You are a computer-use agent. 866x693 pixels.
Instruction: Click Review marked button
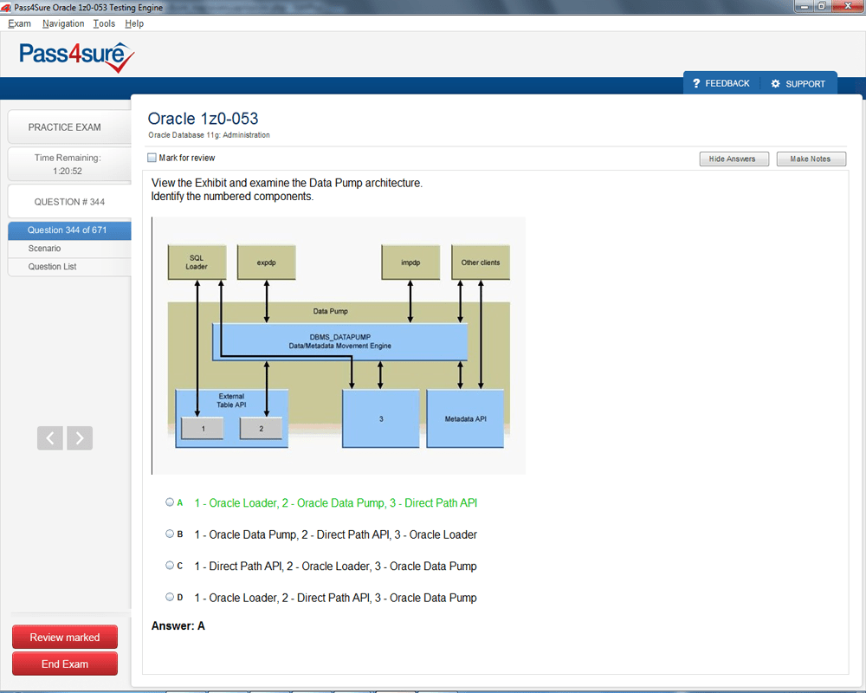65,638
